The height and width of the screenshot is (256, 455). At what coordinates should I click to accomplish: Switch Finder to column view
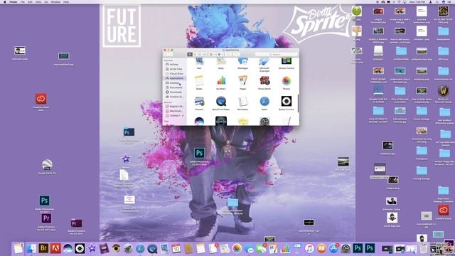coord(200,54)
